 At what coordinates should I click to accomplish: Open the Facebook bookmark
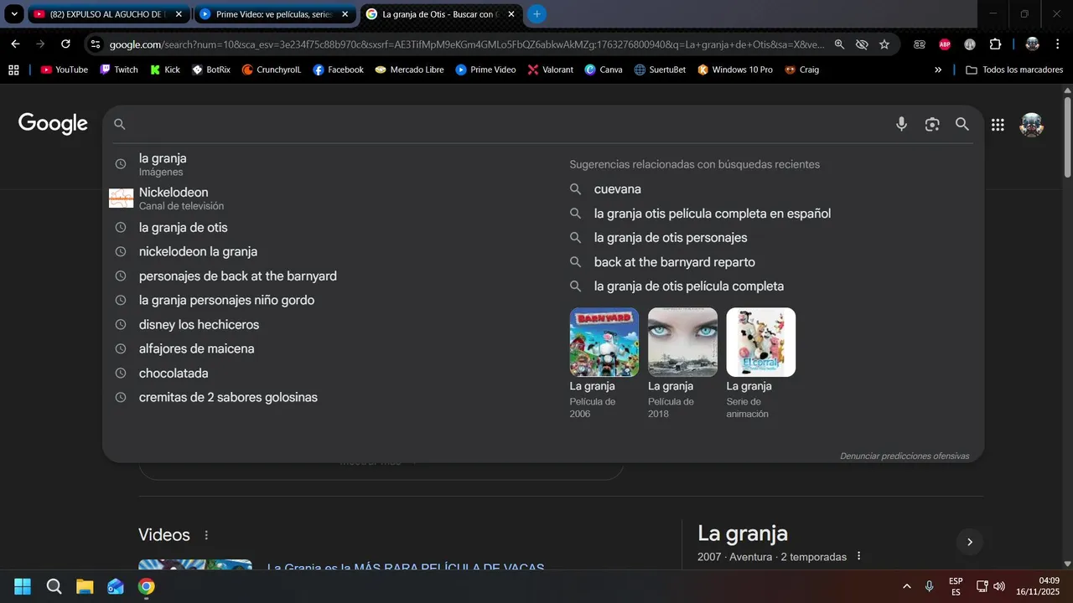tap(338, 70)
